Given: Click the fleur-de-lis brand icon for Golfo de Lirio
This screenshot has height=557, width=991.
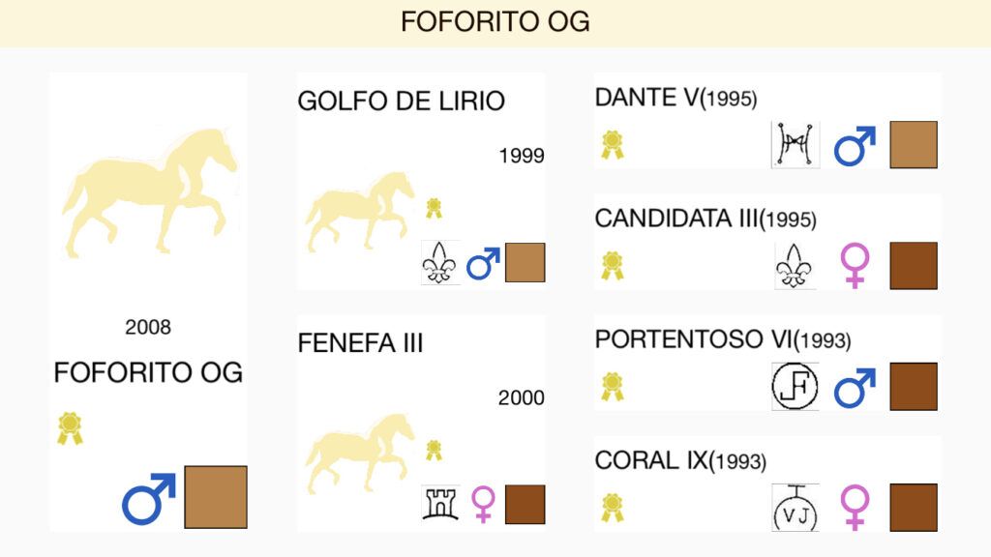Looking at the screenshot, I should 440,262.
